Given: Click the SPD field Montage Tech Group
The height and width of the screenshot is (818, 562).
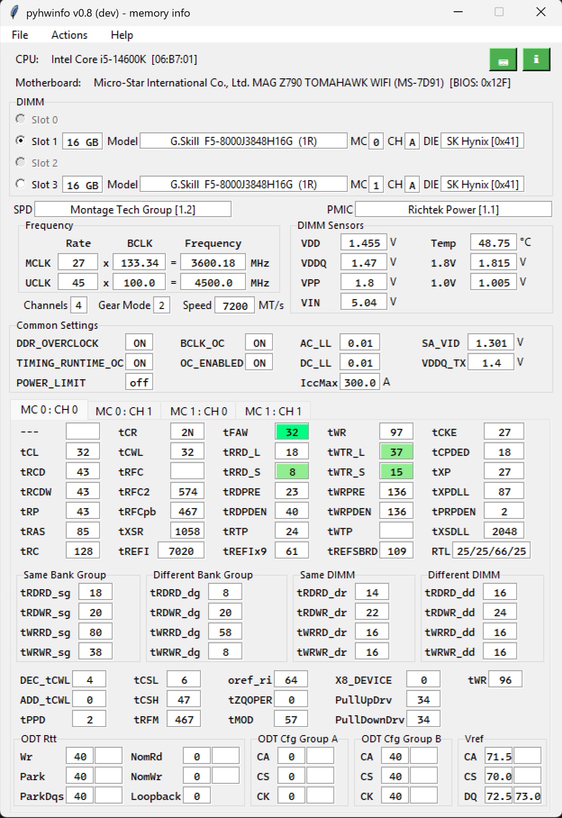Looking at the screenshot, I should [133, 210].
